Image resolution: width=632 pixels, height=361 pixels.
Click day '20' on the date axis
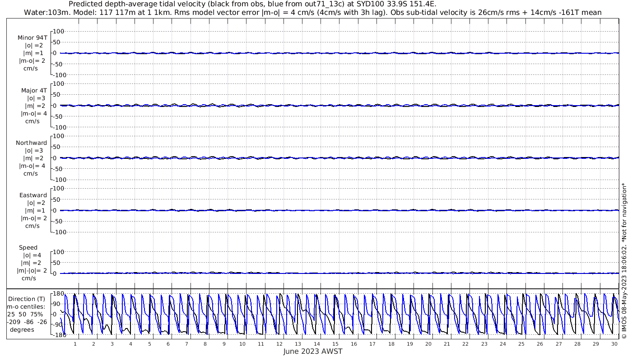tap(428, 344)
